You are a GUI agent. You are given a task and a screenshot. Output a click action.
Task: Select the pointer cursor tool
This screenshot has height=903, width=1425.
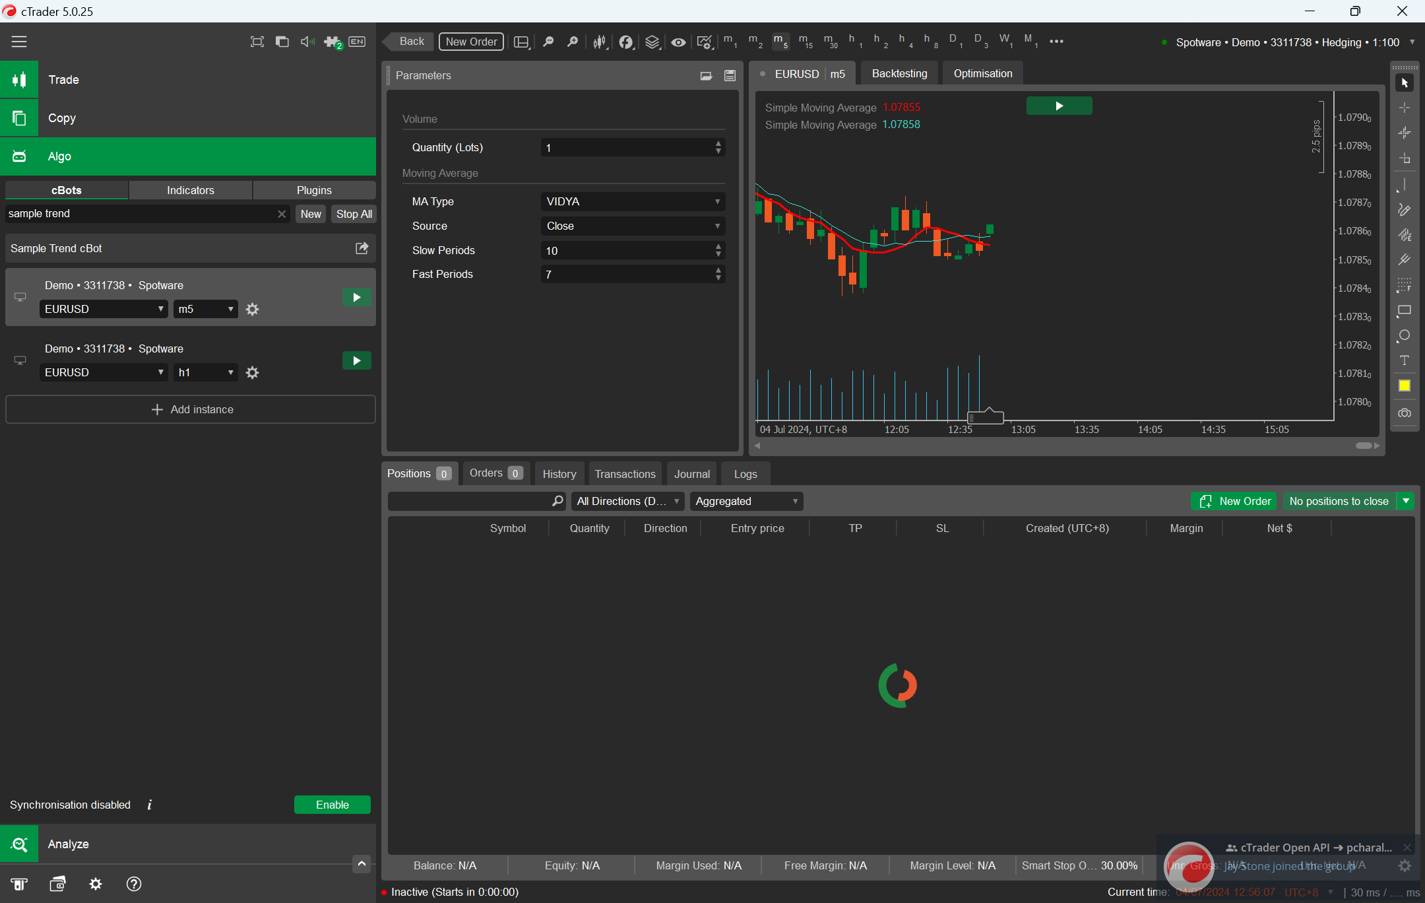pos(1405,83)
